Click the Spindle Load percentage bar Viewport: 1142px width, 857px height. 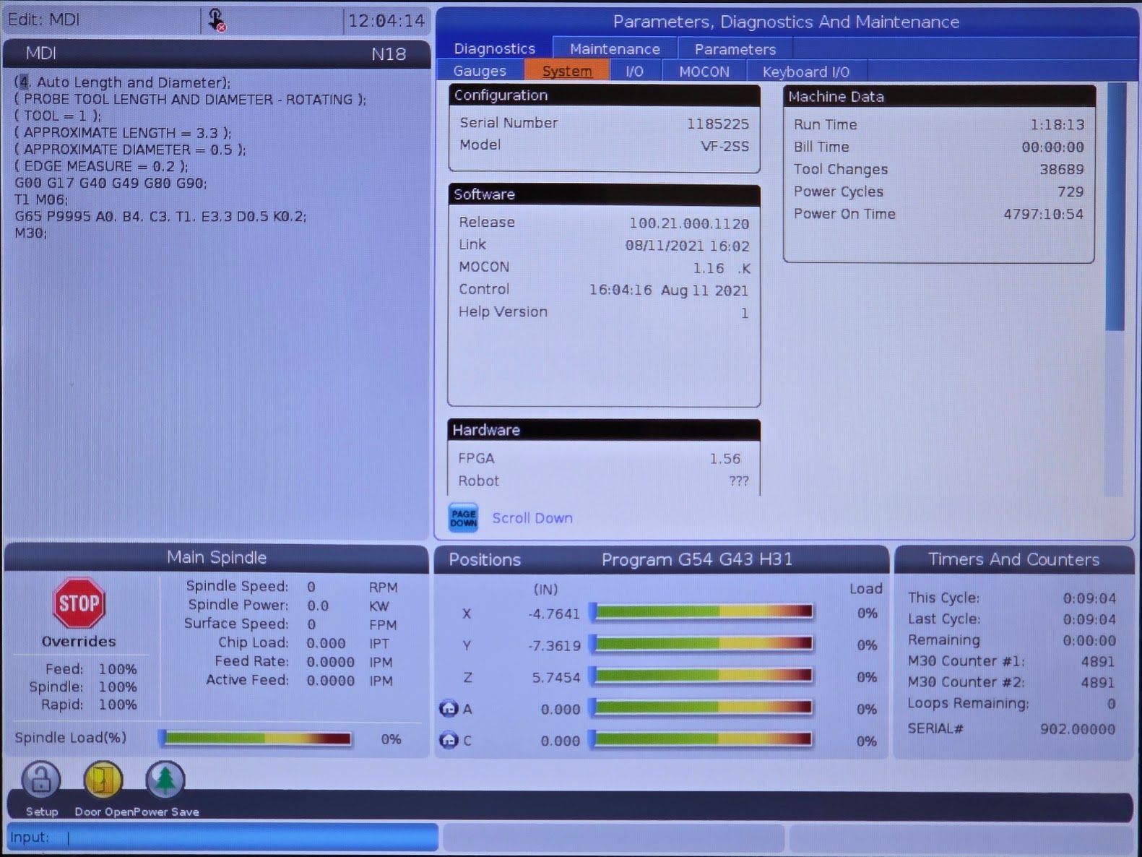coord(256,738)
